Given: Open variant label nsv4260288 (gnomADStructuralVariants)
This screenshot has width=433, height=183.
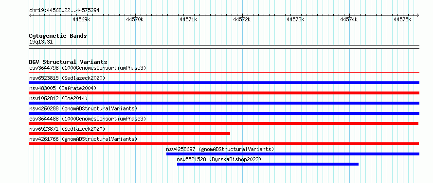Looking at the screenshot, I should coord(83,108).
